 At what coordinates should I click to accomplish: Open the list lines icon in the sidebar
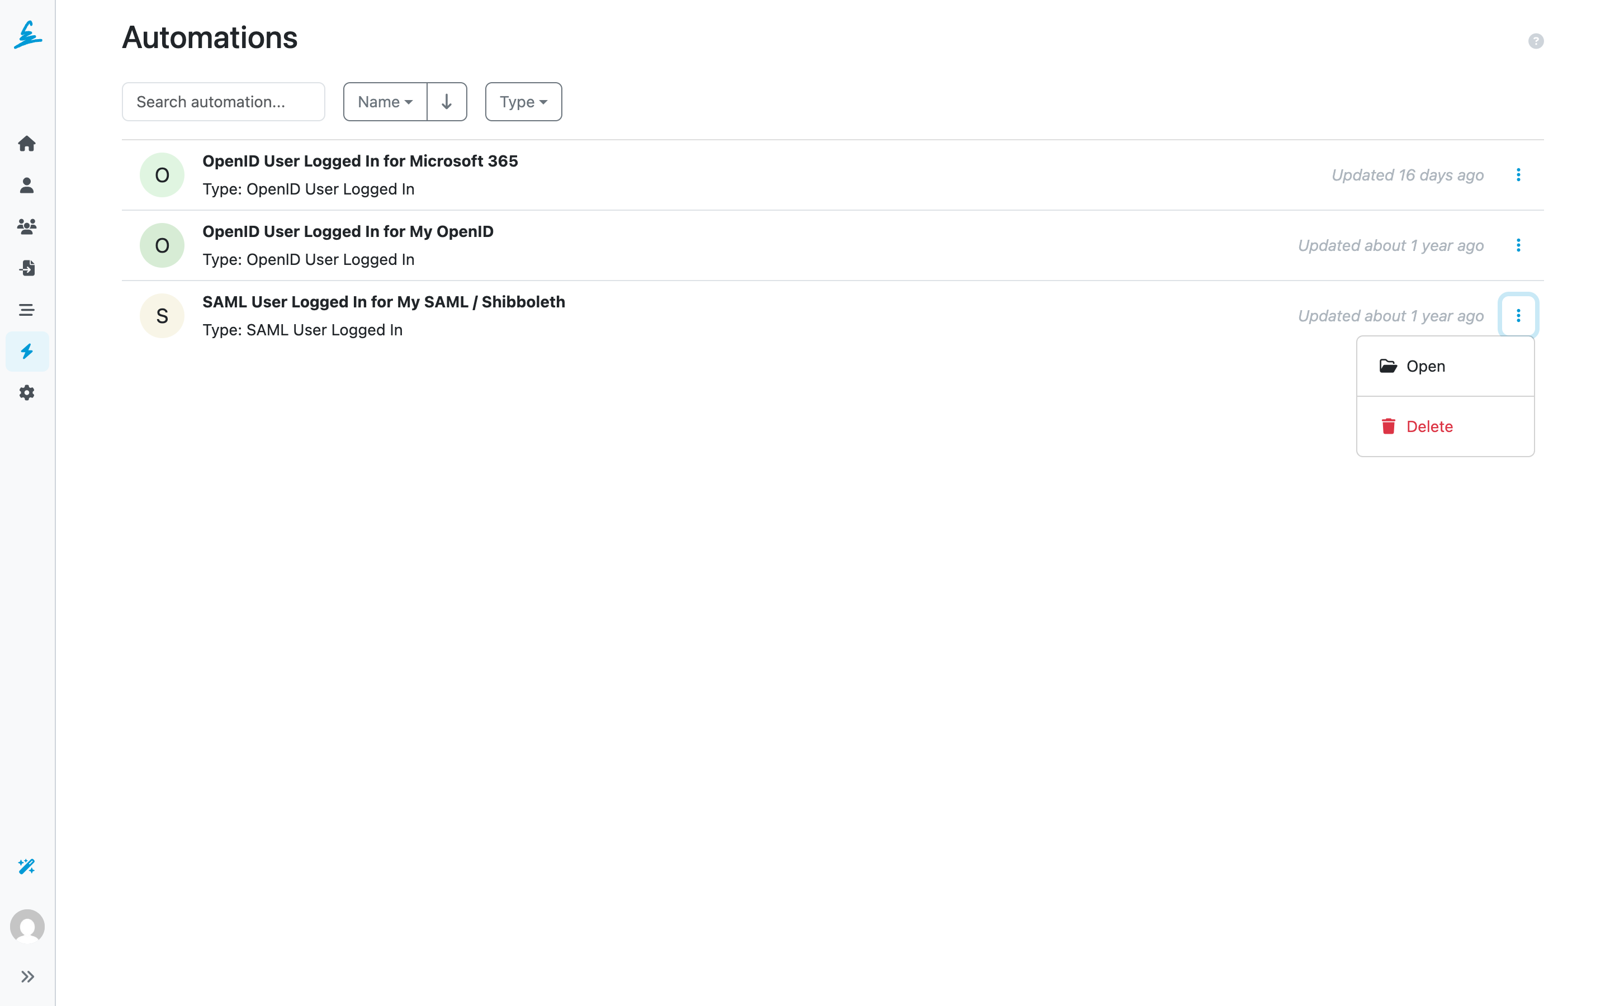27,310
